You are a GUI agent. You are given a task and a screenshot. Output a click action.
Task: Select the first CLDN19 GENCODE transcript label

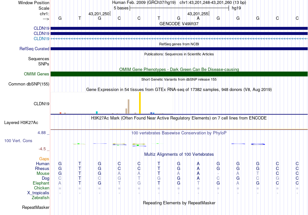(x=41, y=28)
